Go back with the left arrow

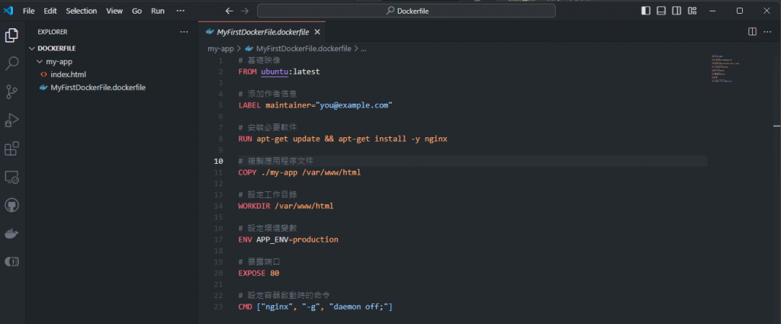(229, 11)
